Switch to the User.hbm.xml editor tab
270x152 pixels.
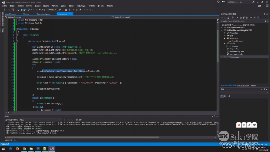tap(11, 14)
